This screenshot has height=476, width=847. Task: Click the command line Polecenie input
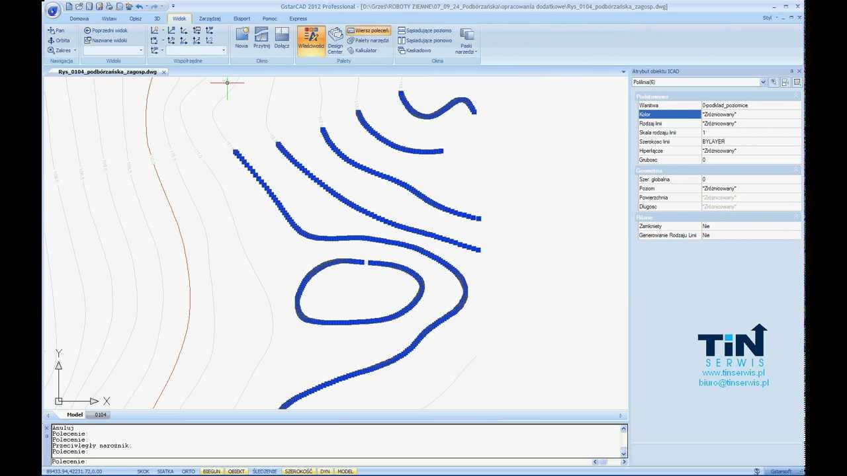(x=321, y=461)
